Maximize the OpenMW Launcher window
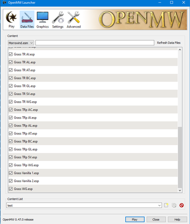Viewport: 190px width, 224px height. pyautogui.click(x=171, y=2)
